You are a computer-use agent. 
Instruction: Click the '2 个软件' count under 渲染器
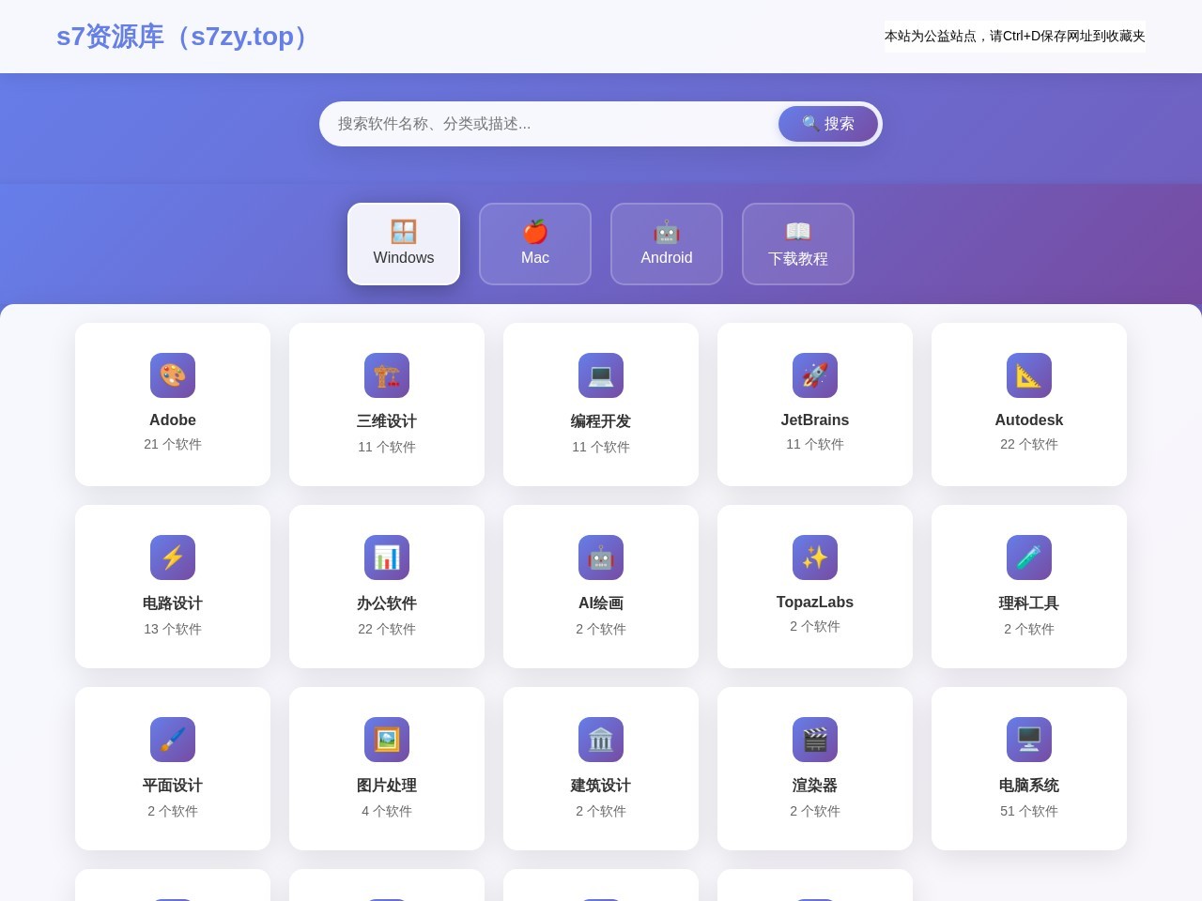(x=815, y=811)
